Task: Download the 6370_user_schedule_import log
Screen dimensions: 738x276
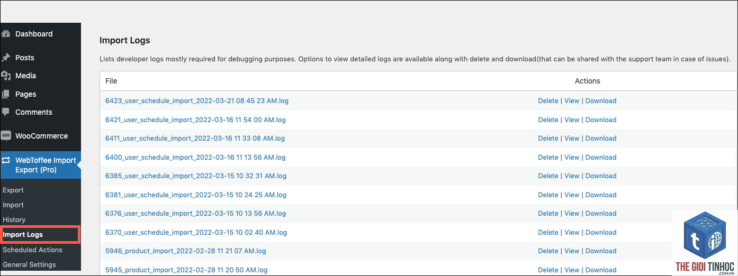Action: click(601, 232)
